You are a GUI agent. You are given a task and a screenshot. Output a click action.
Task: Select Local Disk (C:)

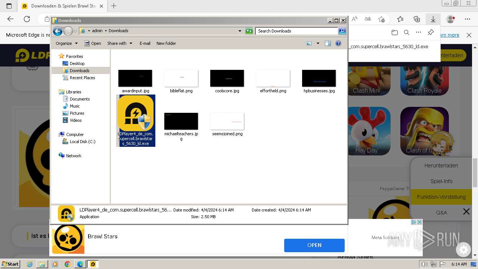click(83, 142)
